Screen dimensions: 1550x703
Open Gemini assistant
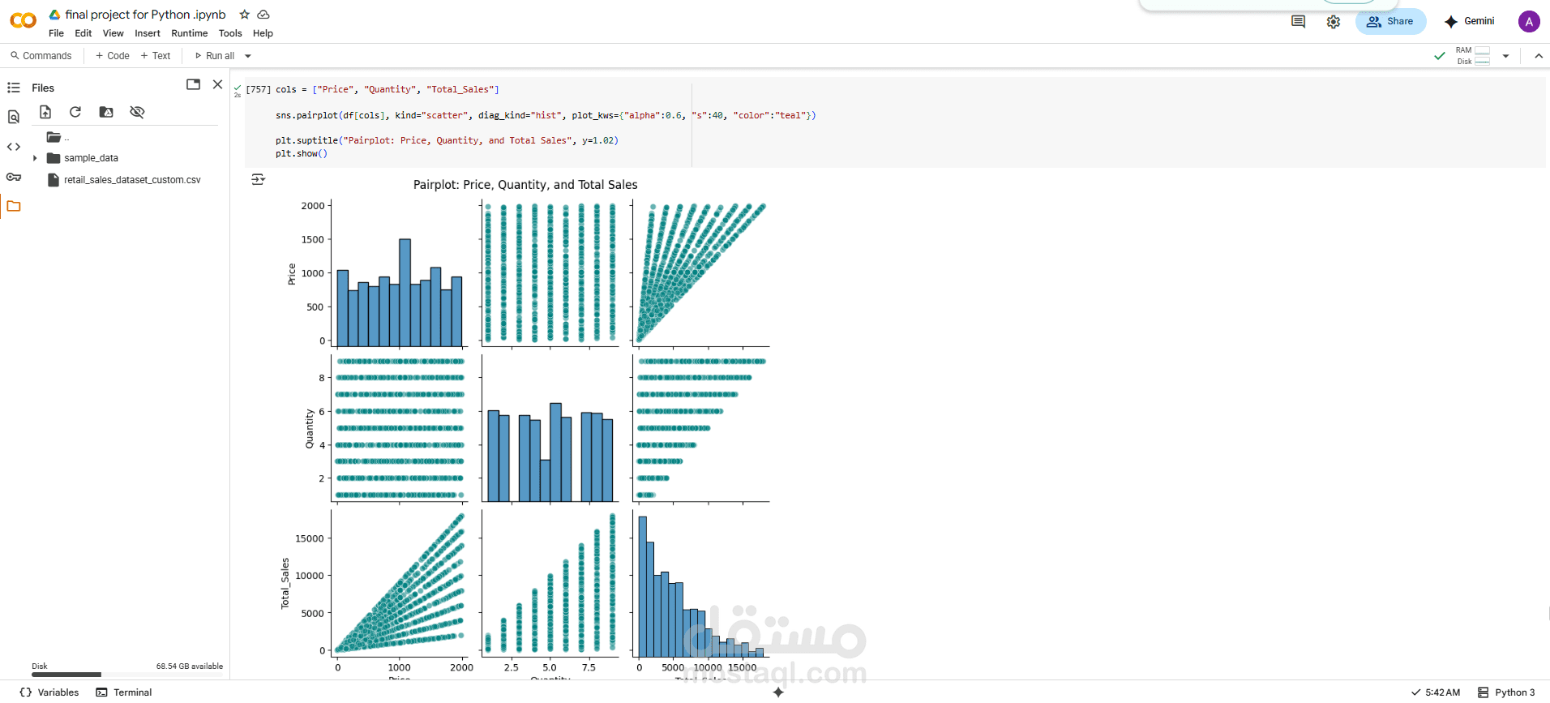(x=1470, y=22)
